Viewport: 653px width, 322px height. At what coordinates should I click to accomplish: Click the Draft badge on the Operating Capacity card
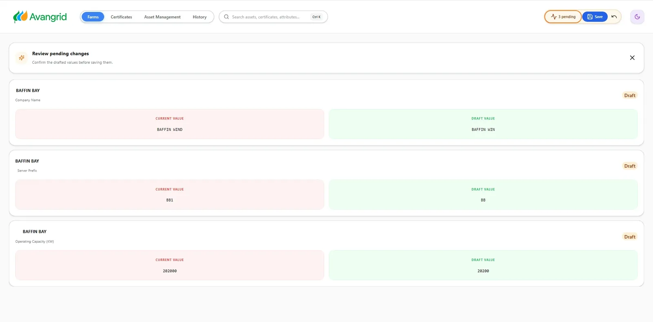click(630, 237)
